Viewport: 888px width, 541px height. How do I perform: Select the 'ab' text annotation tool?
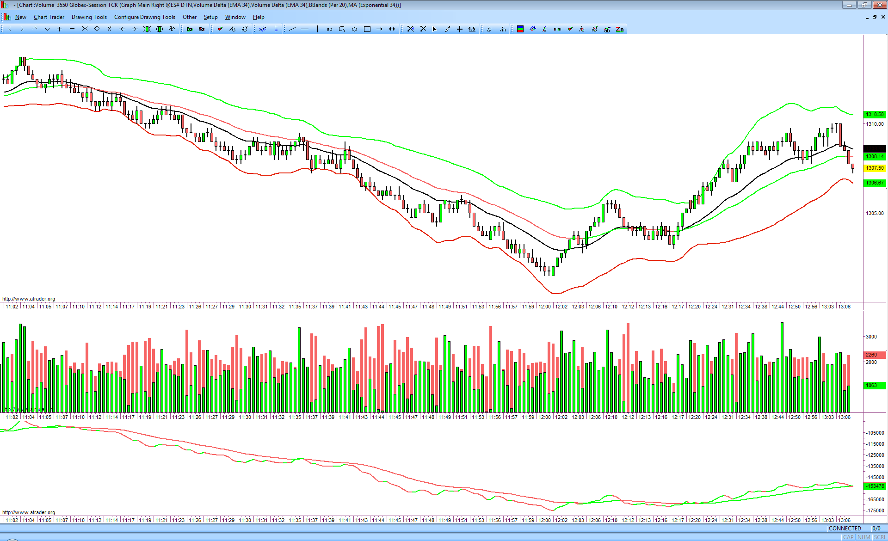pyautogui.click(x=329, y=29)
